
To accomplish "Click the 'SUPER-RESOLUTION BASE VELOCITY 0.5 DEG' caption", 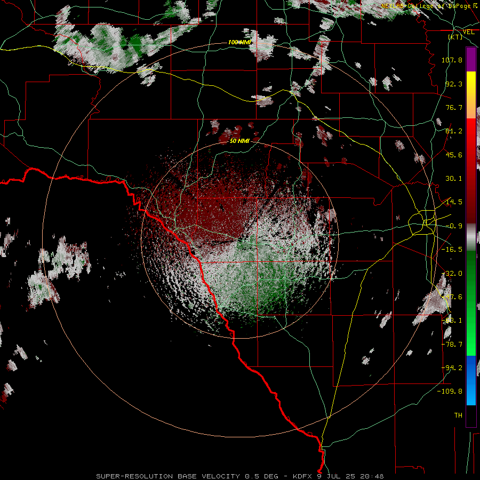I will (x=187, y=476).
